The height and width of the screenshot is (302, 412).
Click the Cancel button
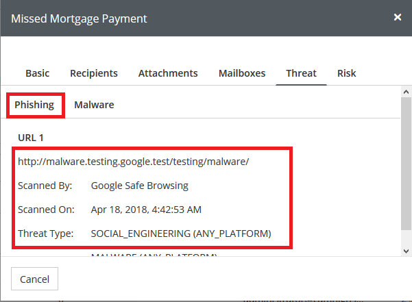coord(35,279)
